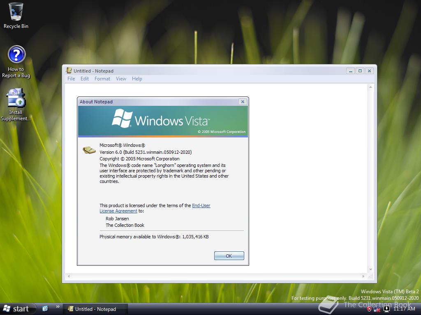Click the 'Version 6.0 (Build 5231...' text

coord(146,152)
